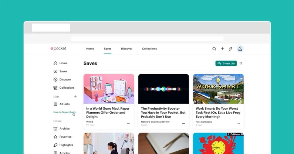Click the blank browser tab

[x=51, y=28]
